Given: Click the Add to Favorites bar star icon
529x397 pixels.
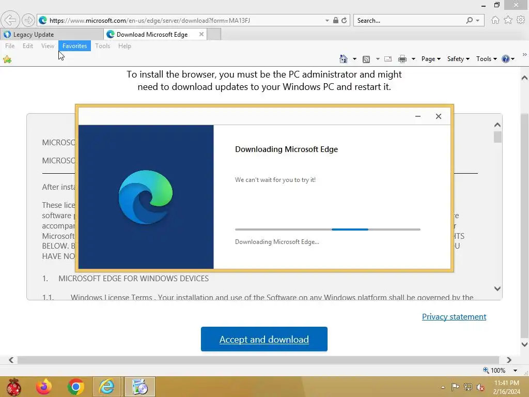Looking at the screenshot, I should pyautogui.click(x=7, y=60).
